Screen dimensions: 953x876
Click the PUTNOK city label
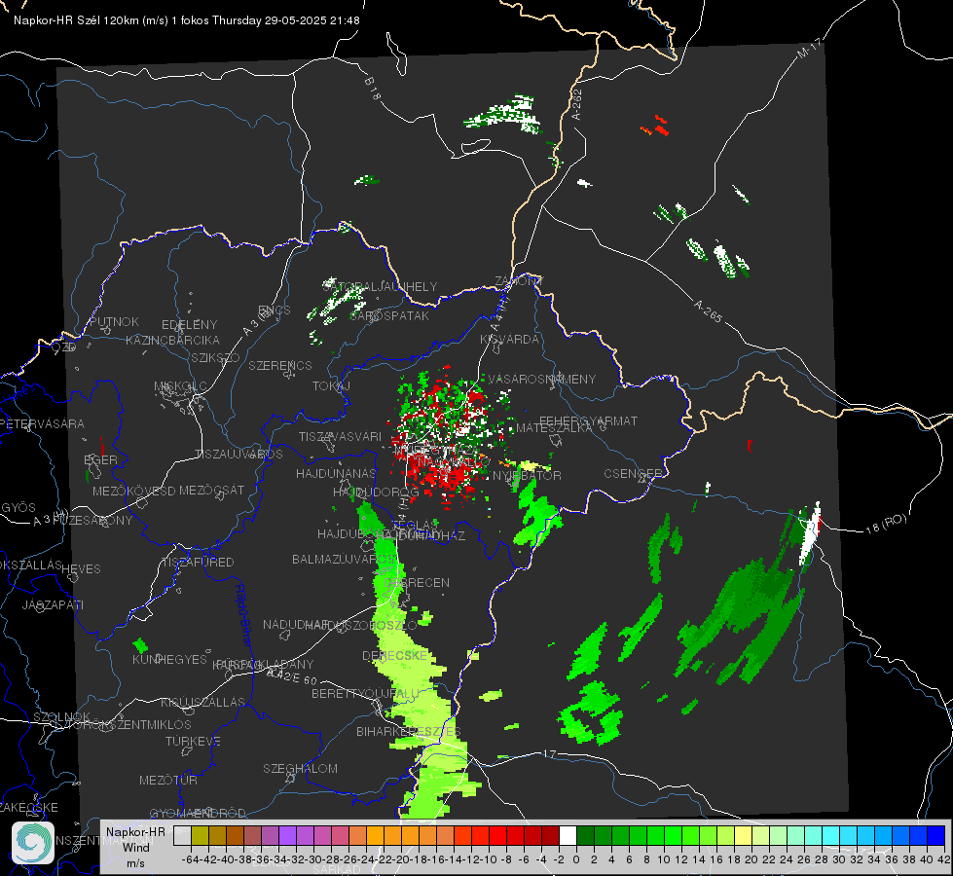[115, 321]
